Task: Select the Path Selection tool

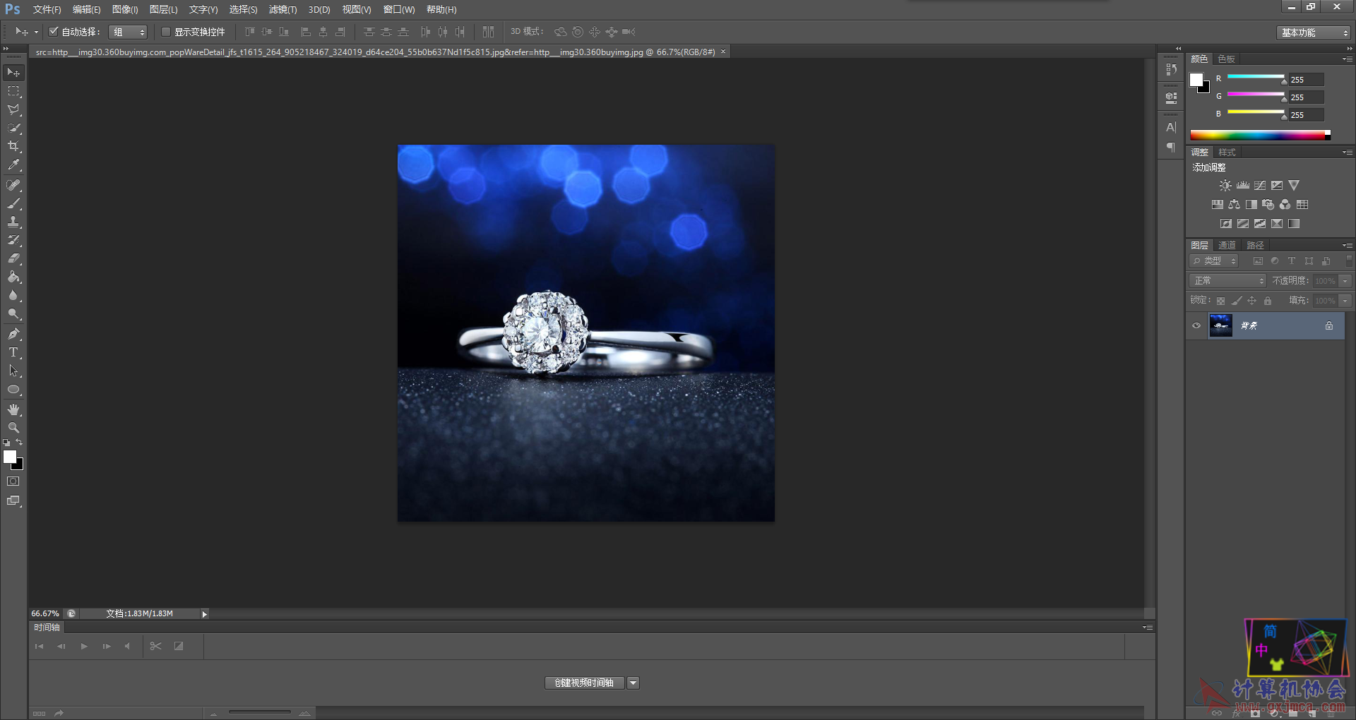Action: [13, 370]
